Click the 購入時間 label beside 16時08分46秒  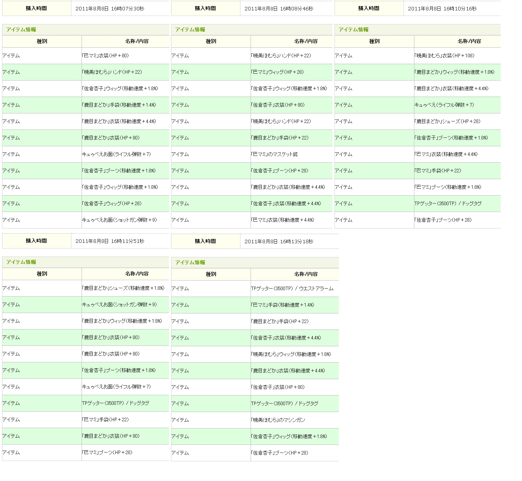[x=205, y=8]
